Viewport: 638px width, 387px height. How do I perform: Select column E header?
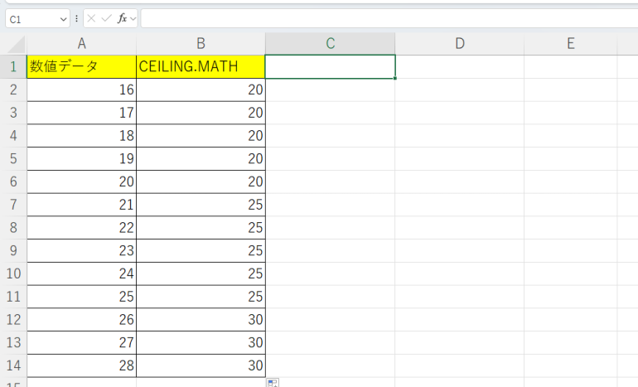[570, 44]
